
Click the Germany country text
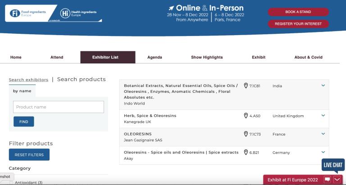pos(281,153)
